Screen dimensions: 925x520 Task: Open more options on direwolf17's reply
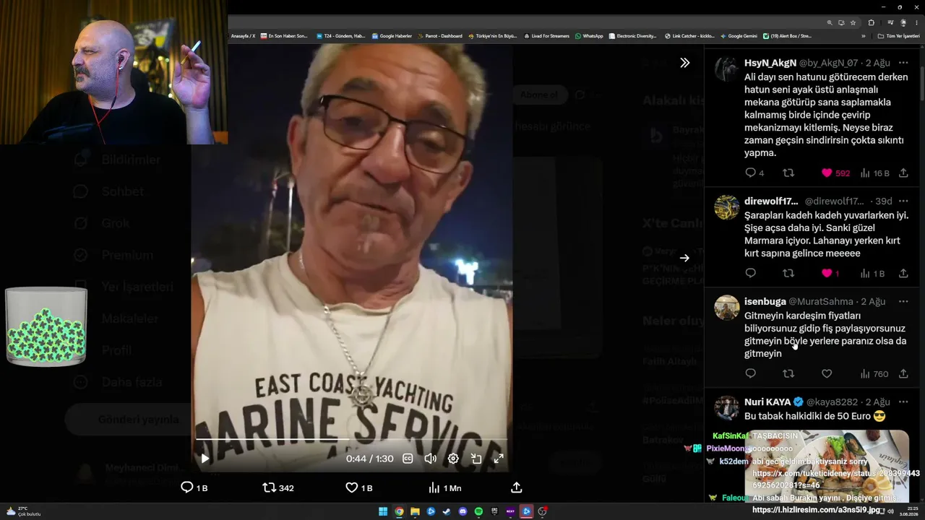[x=903, y=201]
